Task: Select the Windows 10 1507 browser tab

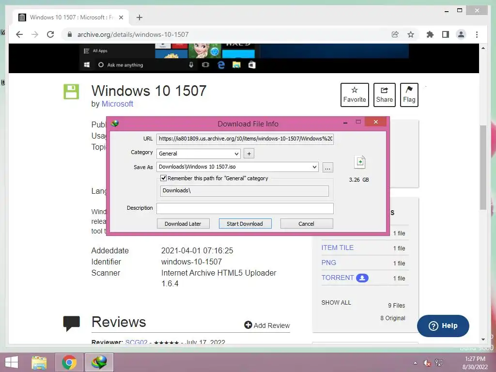Action: pyautogui.click(x=71, y=17)
